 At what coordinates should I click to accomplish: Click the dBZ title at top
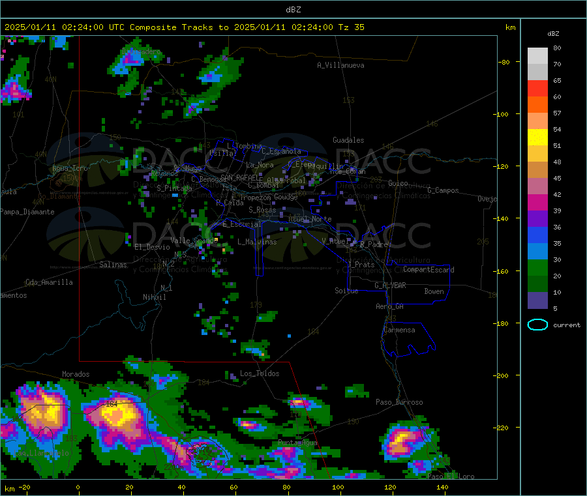tap(293, 10)
